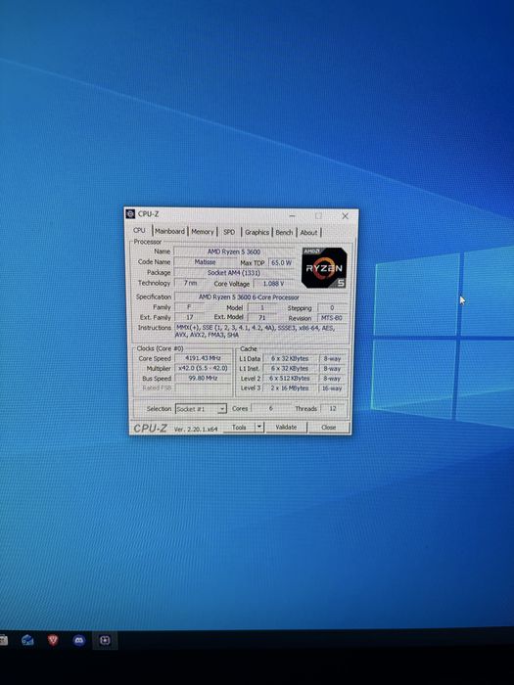This screenshot has width=514, height=685.
Task: Click the Validate button
Action: click(x=286, y=428)
